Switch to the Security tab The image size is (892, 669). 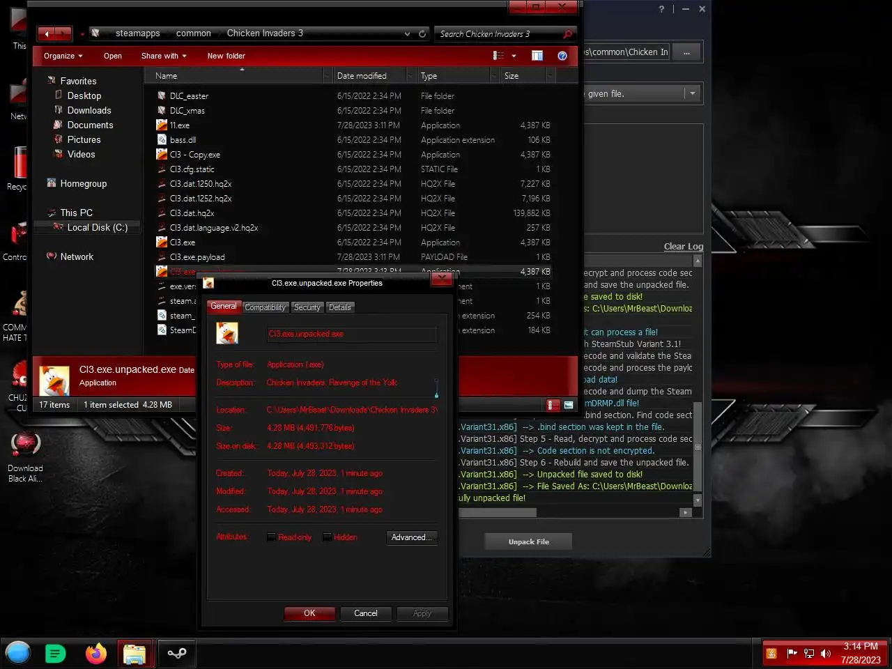(x=307, y=307)
